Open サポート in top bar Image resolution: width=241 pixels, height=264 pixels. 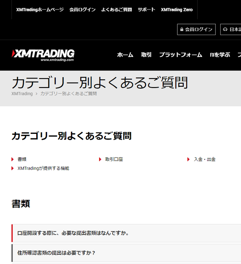click(146, 9)
